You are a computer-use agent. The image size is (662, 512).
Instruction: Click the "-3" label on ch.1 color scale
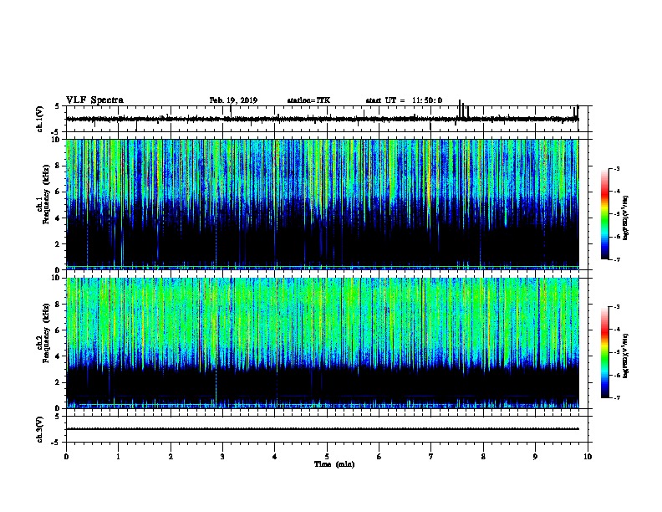click(x=617, y=168)
